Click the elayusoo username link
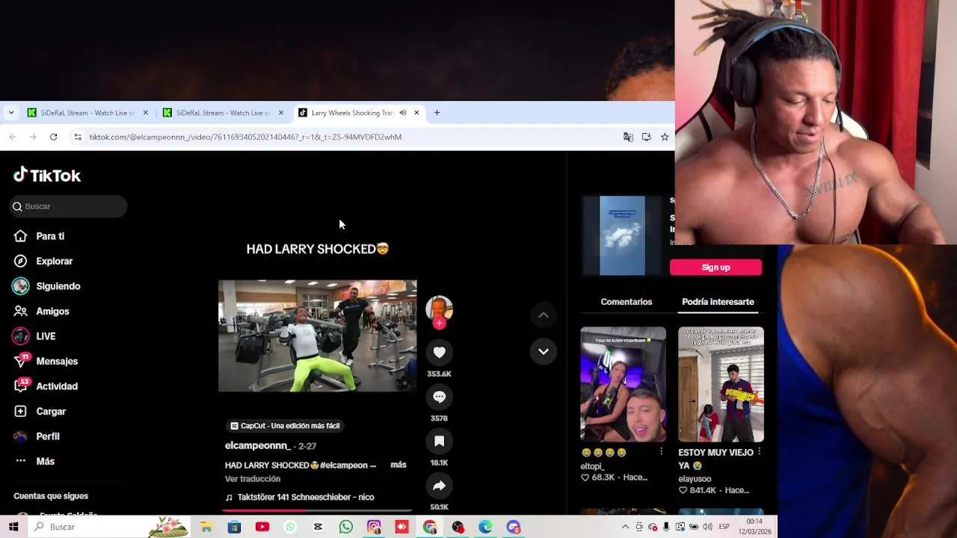This screenshot has width=957, height=538. 695,479
